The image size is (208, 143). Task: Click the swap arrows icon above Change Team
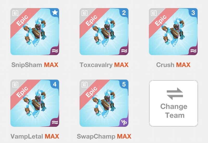175,94
